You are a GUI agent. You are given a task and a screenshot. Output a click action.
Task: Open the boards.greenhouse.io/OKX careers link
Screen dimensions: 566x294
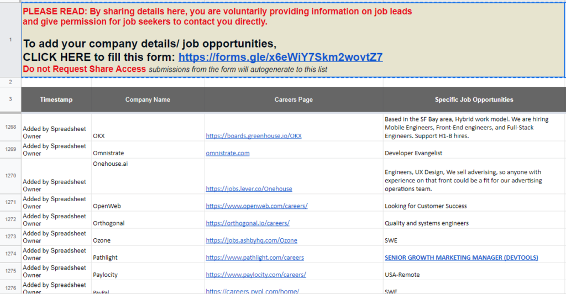tap(253, 136)
